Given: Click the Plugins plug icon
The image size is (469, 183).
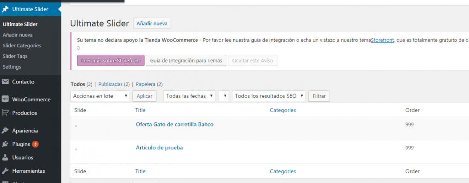Looking at the screenshot, I should click(5, 144).
